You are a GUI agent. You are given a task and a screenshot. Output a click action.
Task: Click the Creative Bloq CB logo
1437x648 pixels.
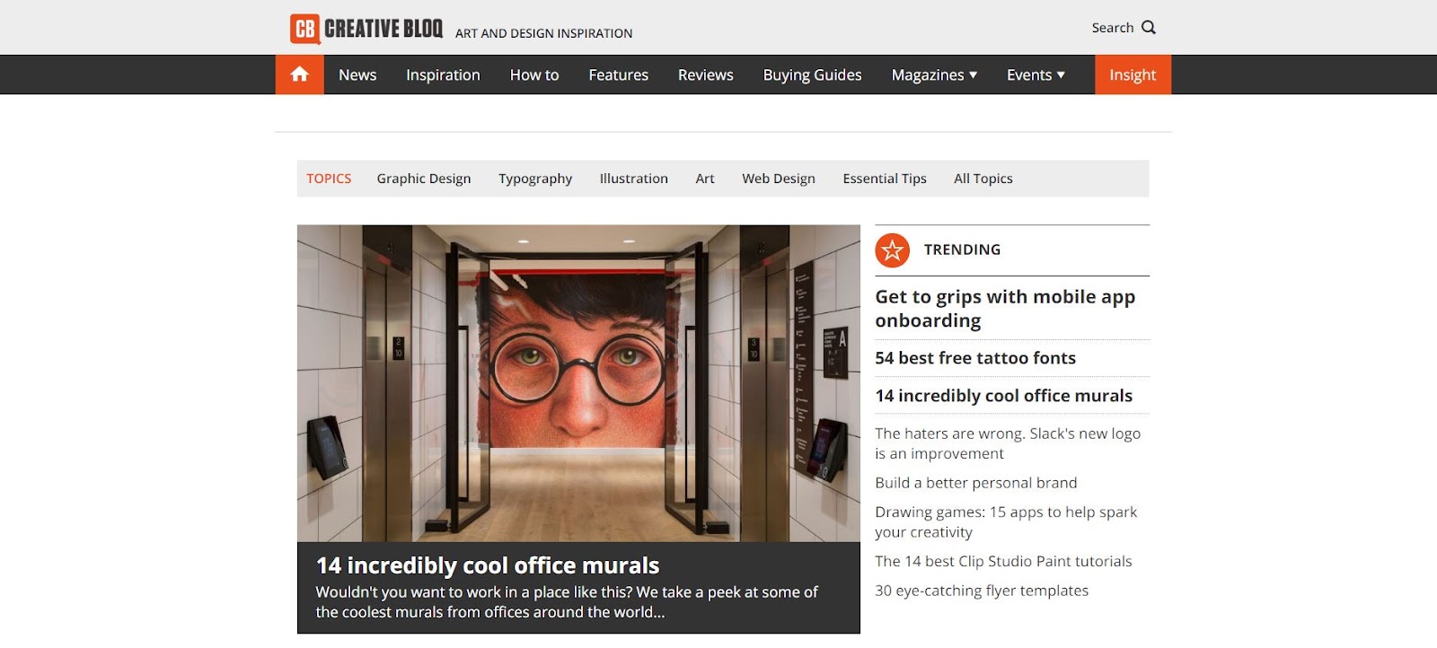(x=366, y=29)
